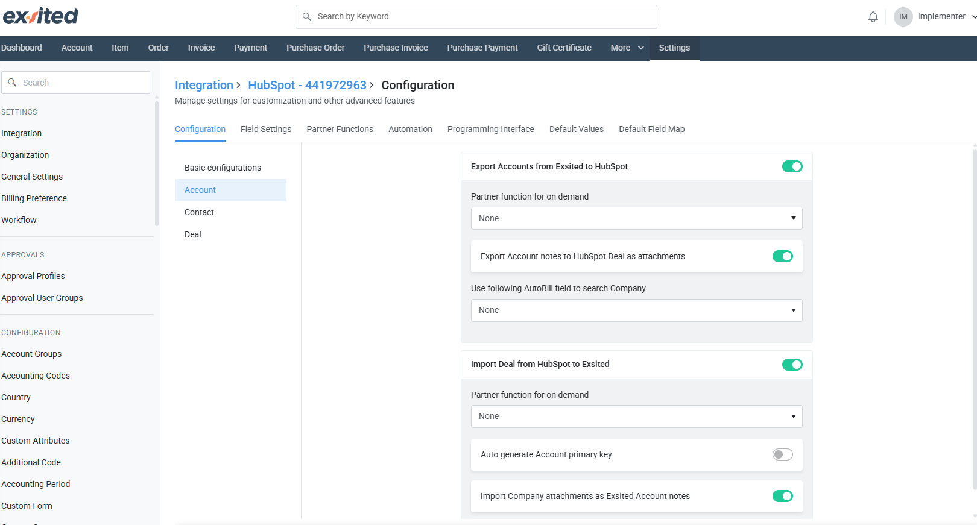The width and height of the screenshot is (977, 525).
Task: Open the Item navigation menu
Action: click(x=120, y=48)
